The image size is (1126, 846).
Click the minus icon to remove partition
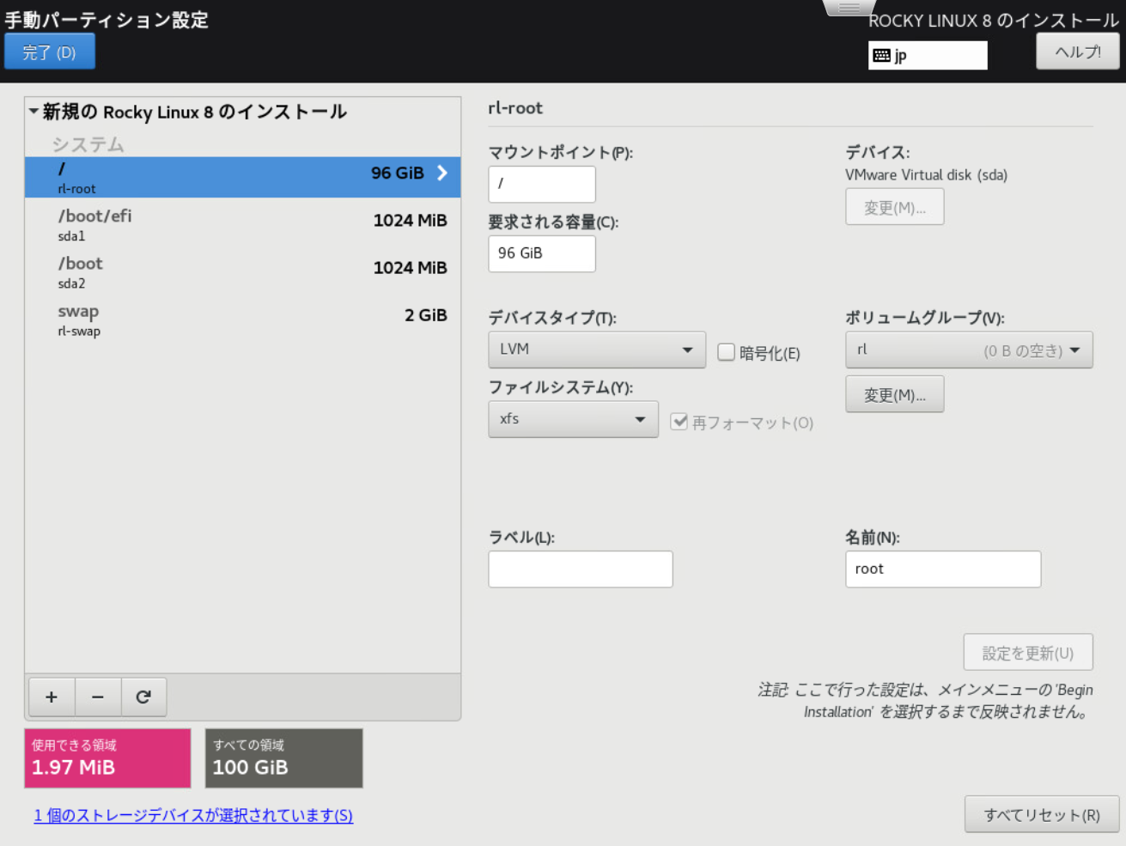98,697
